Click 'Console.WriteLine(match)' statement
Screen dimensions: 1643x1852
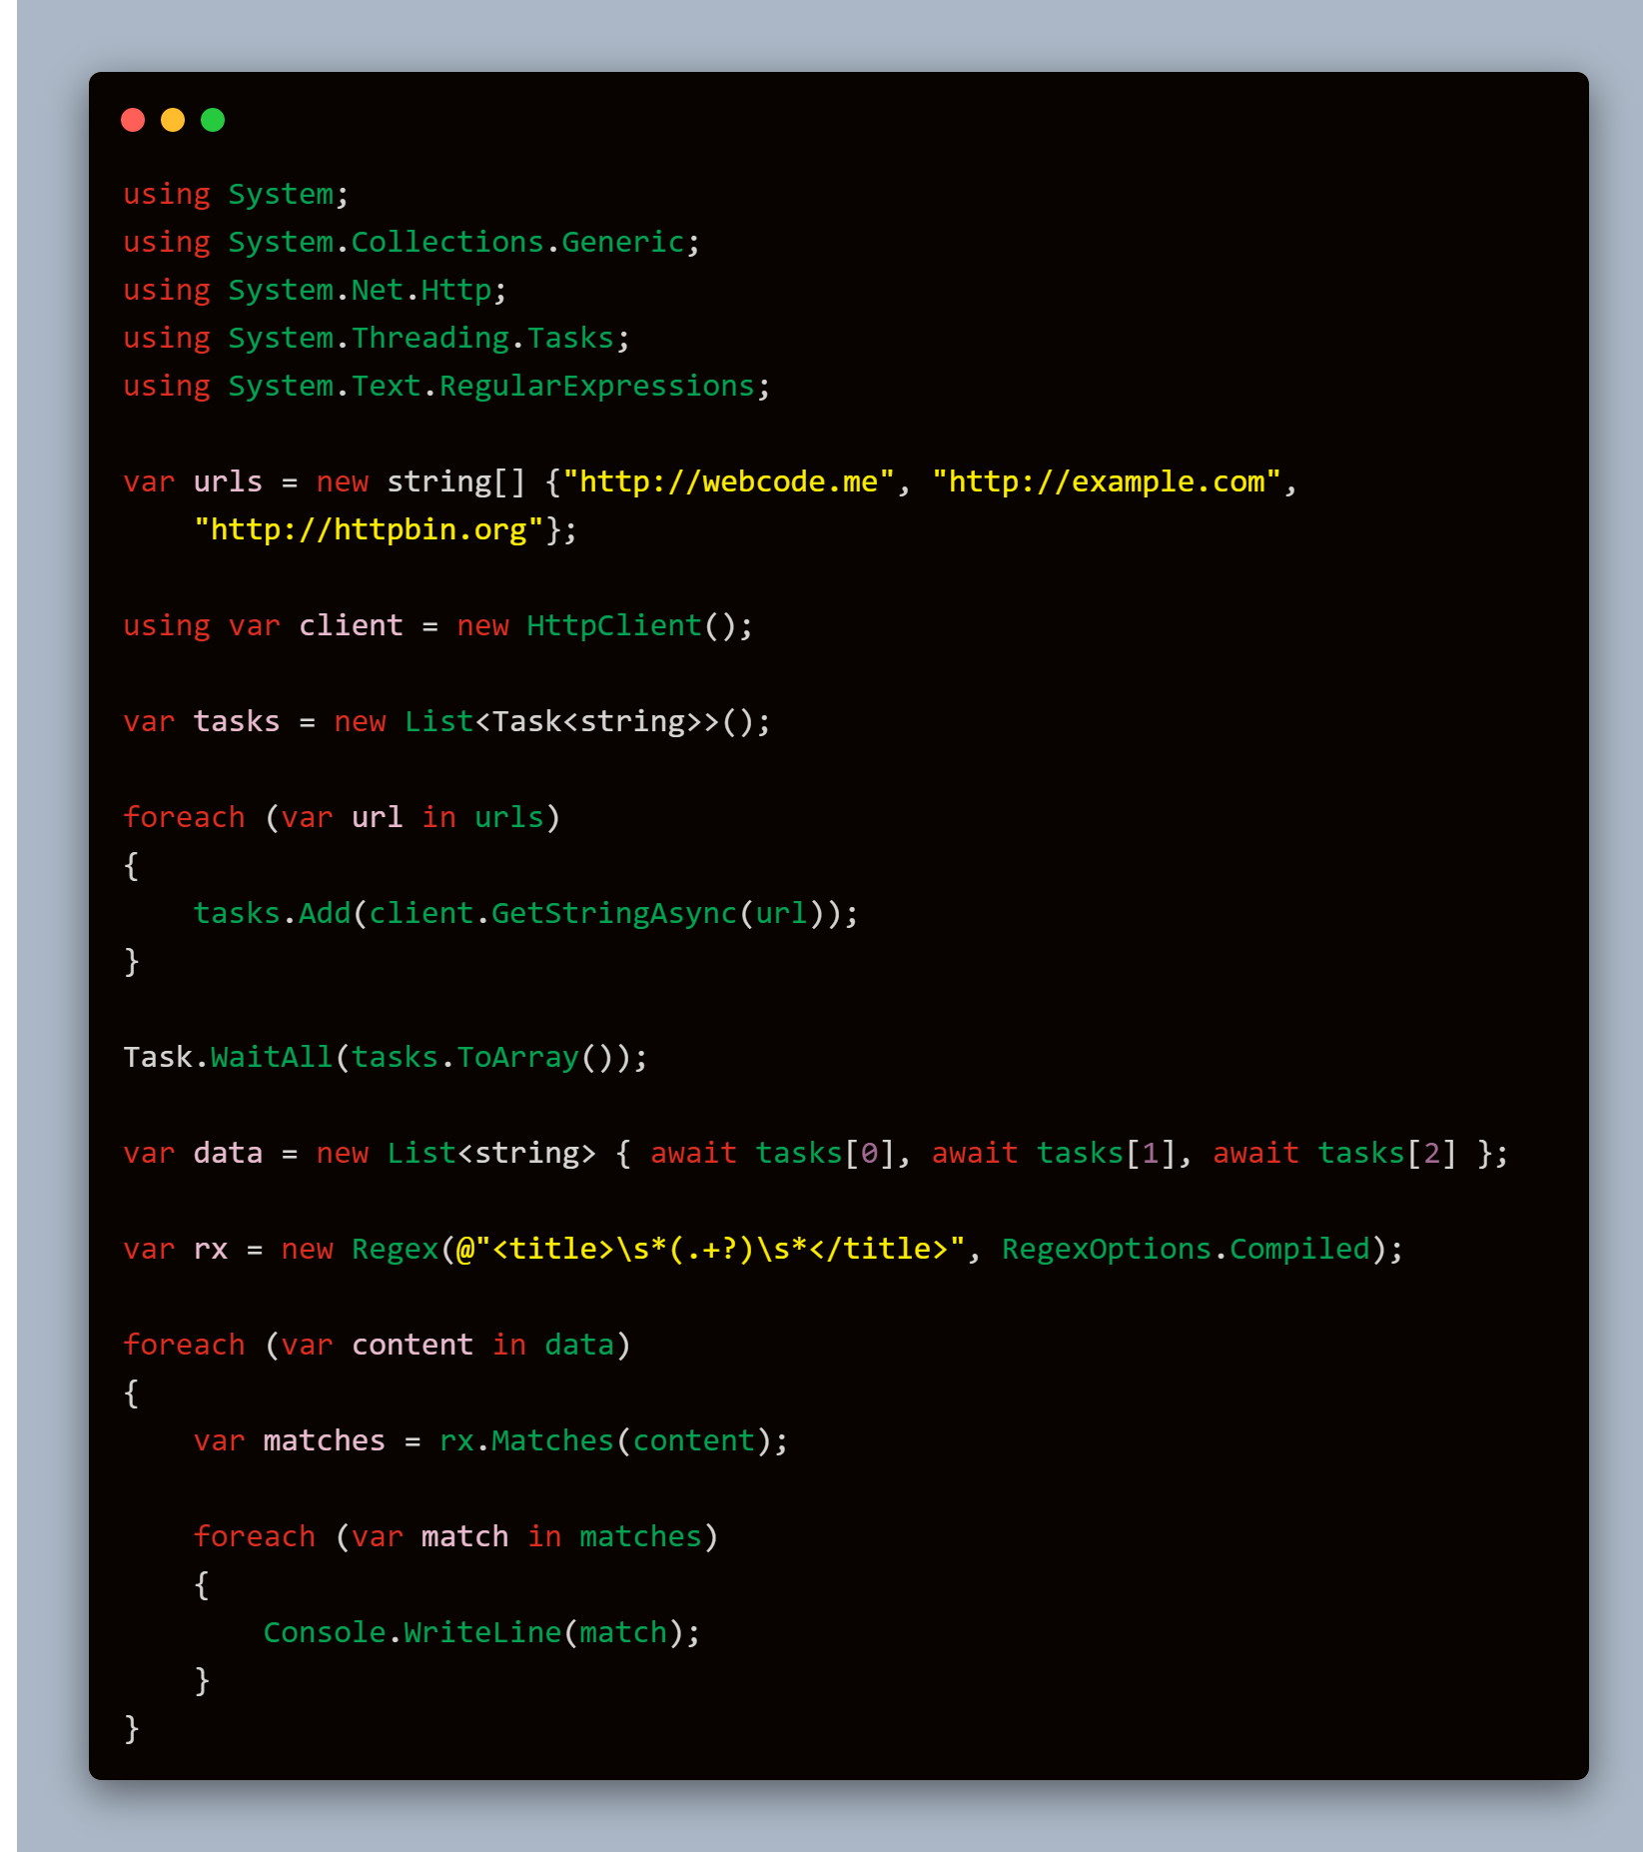[x=482, y=1632]
